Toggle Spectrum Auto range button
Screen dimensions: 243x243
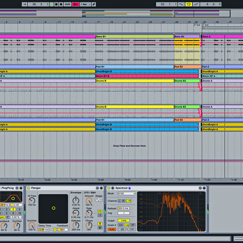(112, 229)
